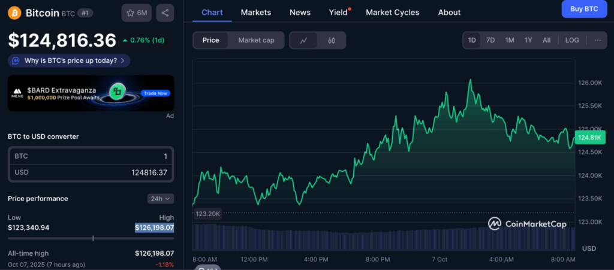
Task: Click the Bitcoin logo icon
Action: (14, 13)
